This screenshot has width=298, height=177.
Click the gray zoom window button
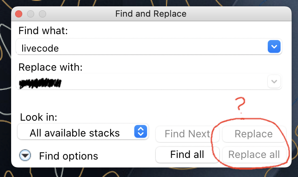point(42,14)
